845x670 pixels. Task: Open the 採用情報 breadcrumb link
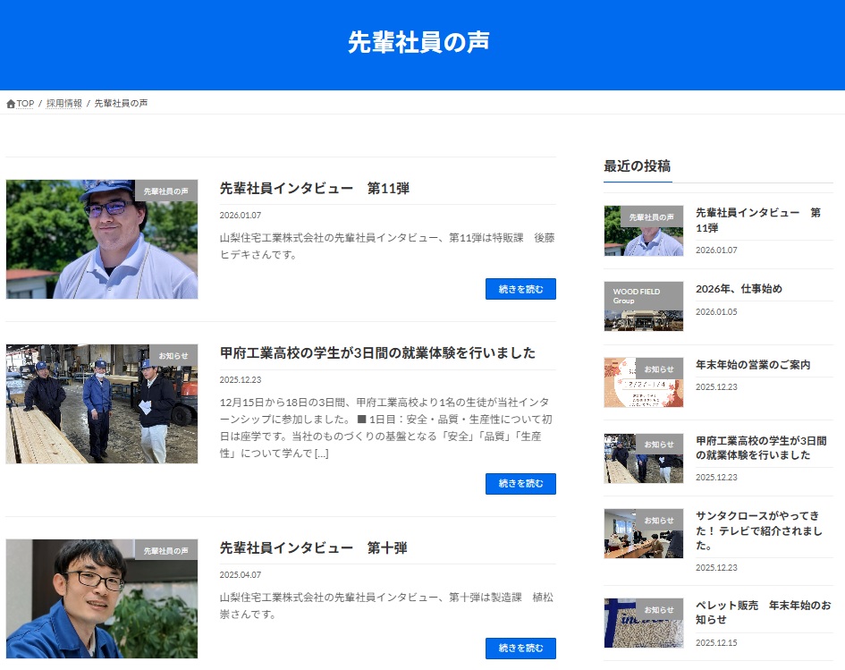[64, 104]
